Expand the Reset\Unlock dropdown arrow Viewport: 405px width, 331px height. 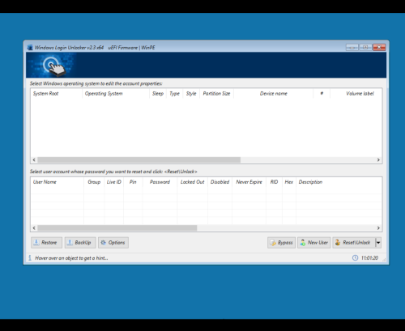click(378, 243)
